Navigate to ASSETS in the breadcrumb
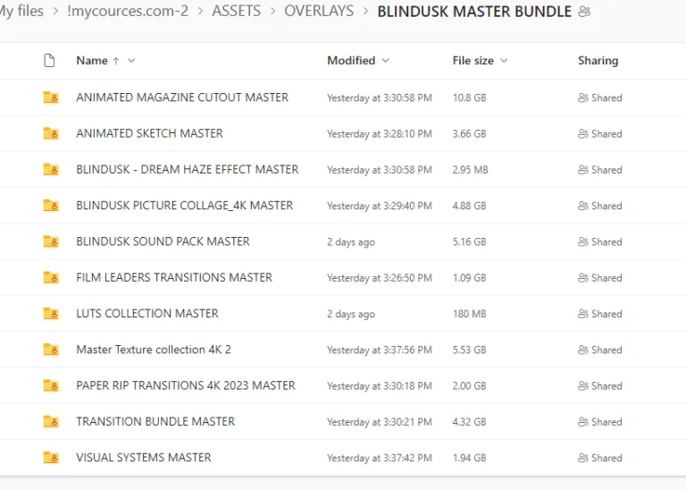The height and width of the screenshot is (490, 686). point(236,12)
